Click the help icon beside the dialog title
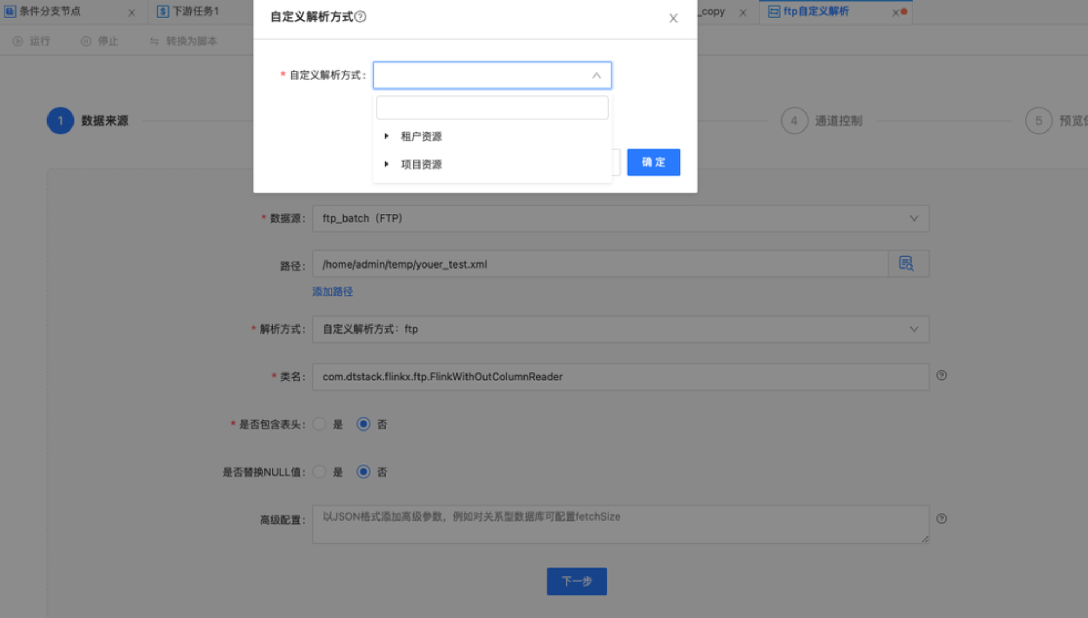Viewport: 1088px width, 618px height. pos(360,17)
